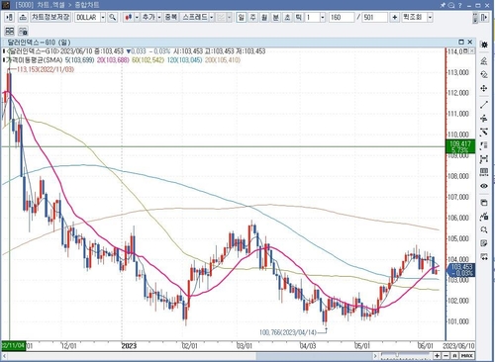Click the first toolbar icon with right arrow
The height and width of the screenshot is (362, 495).
click(x=10, y=17)
